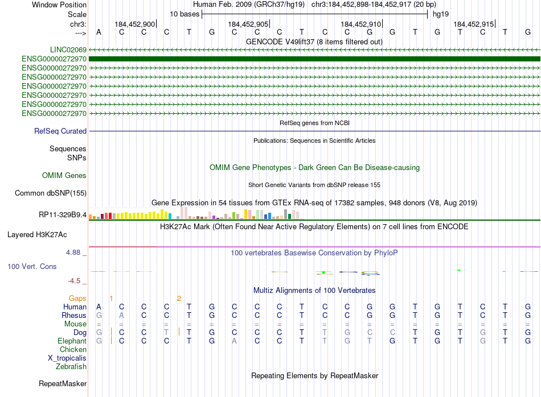Click the Window Position label
Image resolution: width=541 pixels, height=397 pixels.
pyautogui.click(x=59, y=5)
